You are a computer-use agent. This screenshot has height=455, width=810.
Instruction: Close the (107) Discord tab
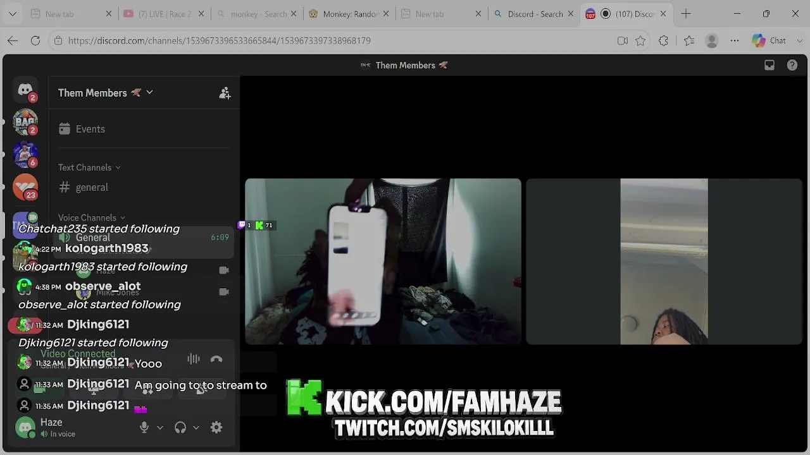(663, 14)
